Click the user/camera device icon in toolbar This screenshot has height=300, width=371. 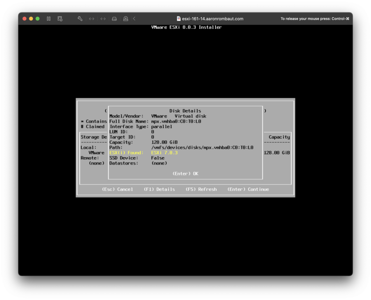[x=125, y=19]
